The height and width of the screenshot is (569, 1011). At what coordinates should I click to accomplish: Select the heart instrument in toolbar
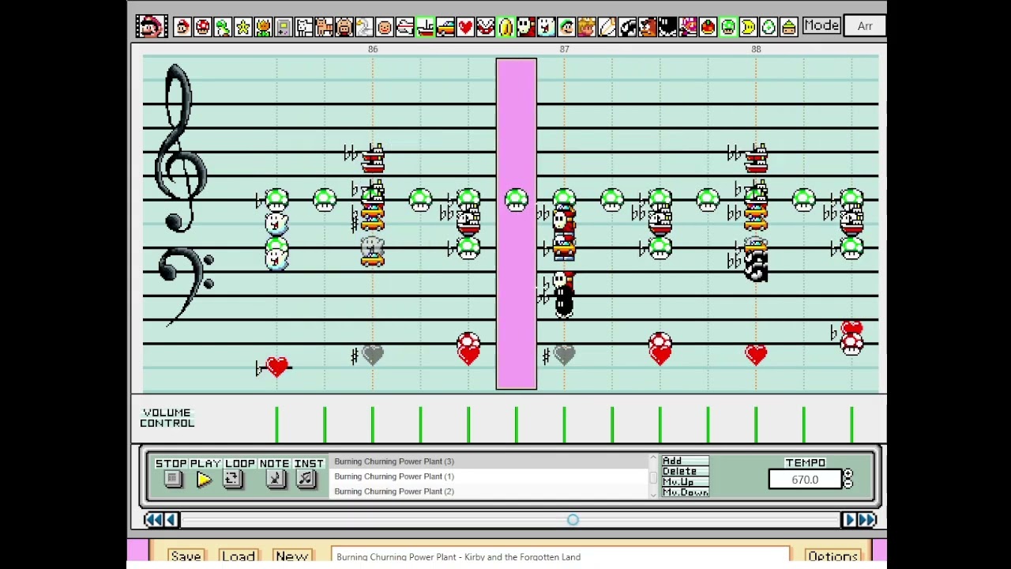(465, 27)
